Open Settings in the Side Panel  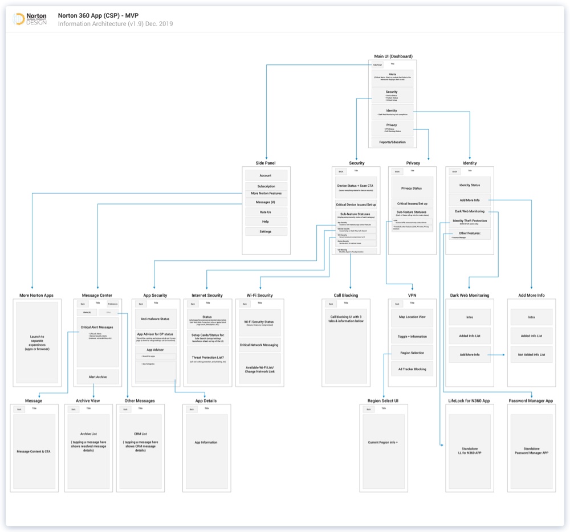[266, 231]
